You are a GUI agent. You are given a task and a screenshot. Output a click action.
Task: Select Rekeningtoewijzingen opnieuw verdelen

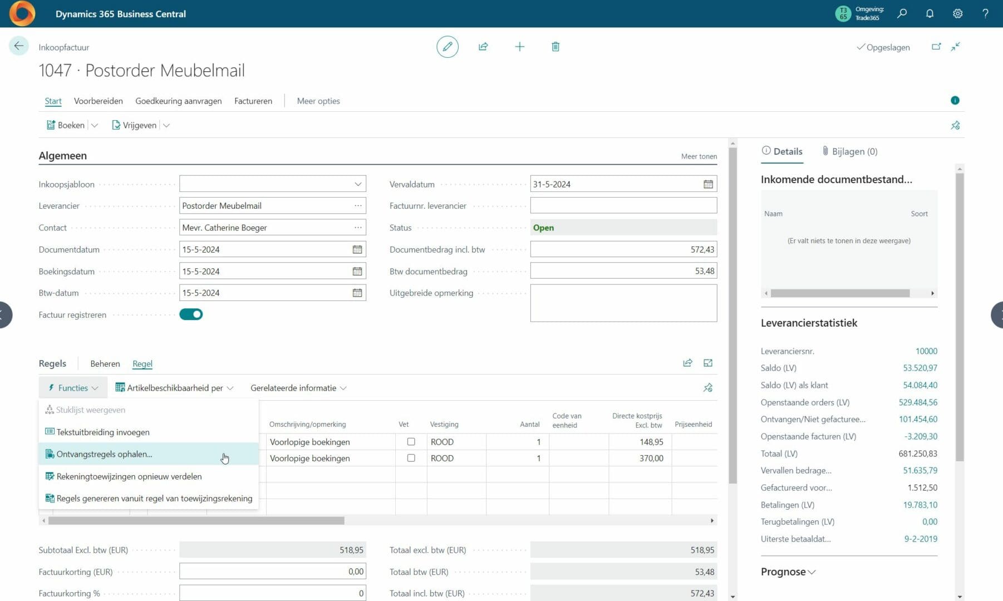click(149, 476)
